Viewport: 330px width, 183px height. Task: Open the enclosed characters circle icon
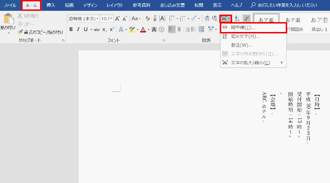[161, 30]
